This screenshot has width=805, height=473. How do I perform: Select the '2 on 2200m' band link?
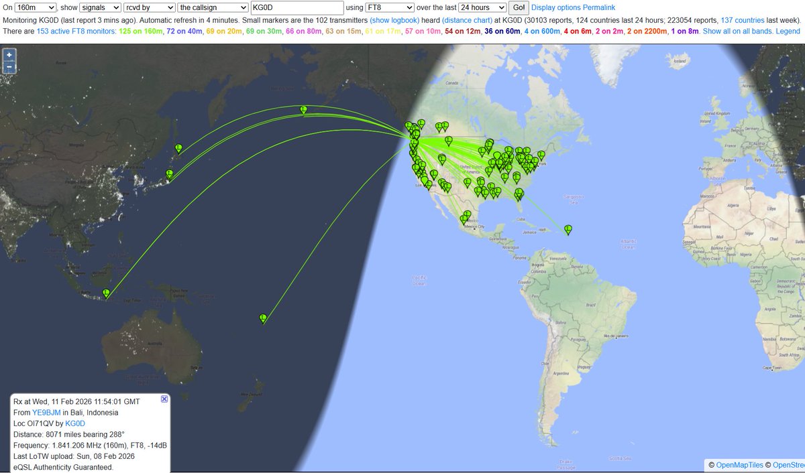[x=647, y=31]
